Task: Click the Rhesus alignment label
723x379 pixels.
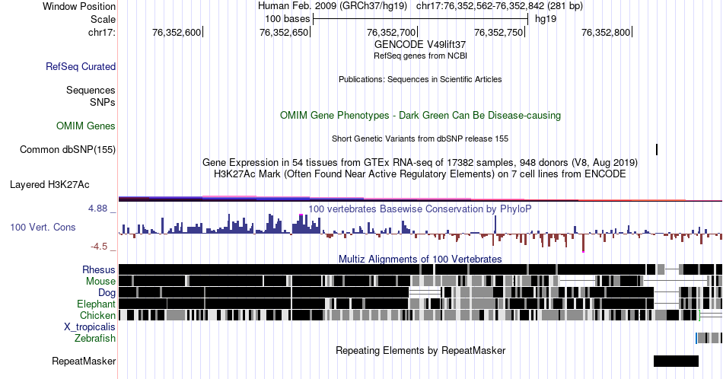Action: tap(99, 269)
